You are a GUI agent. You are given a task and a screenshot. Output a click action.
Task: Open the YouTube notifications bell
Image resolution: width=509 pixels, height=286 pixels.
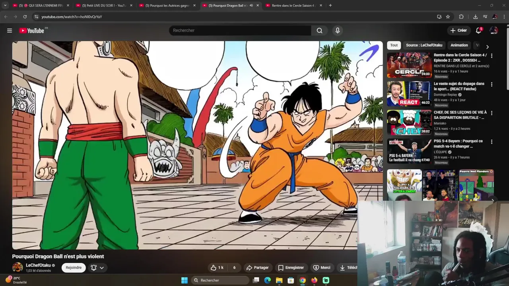click(479, 31)
